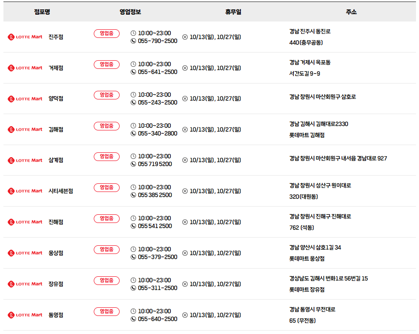The image size is (419, 334).
Task: Open the 웅상점 store name link
Action: click(x=56, y=253)
